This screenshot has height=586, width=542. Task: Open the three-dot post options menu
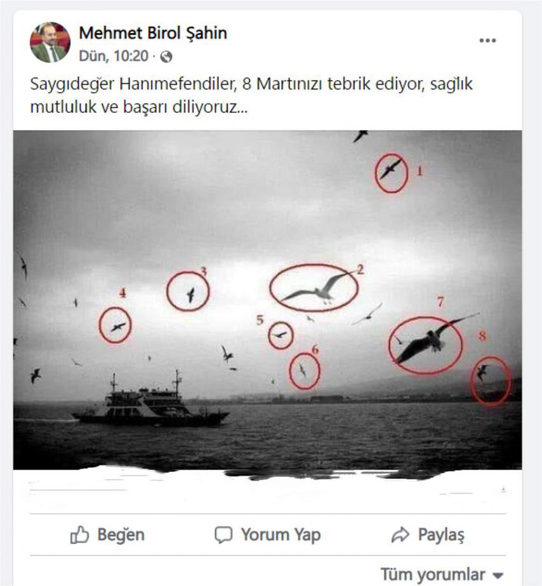click(x=488, y=40)
